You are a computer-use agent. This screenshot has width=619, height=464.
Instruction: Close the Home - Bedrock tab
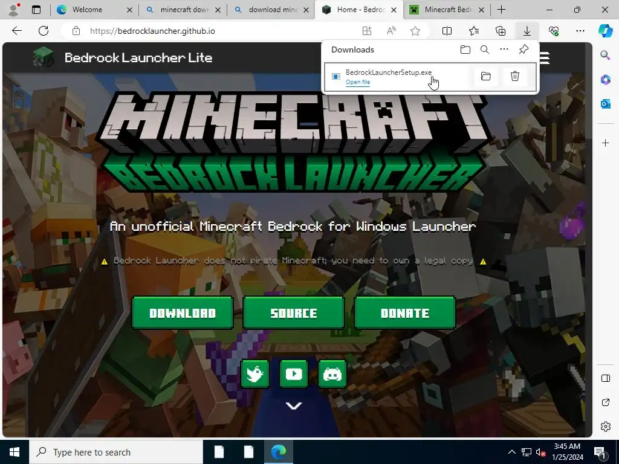pos(394,10)
